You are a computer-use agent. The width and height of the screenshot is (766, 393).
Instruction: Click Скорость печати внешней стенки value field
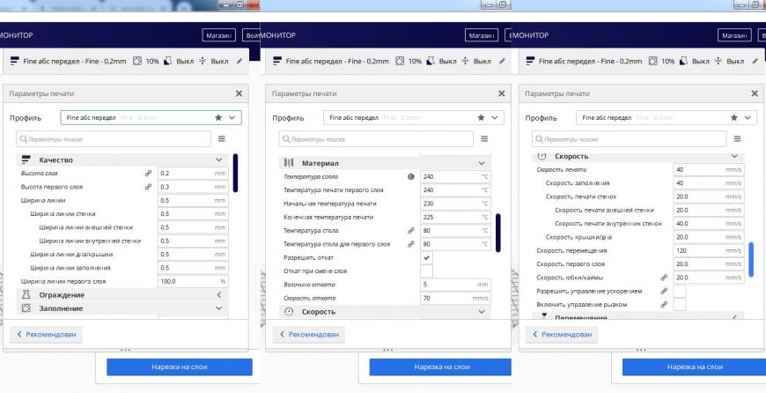click(709, 211)
